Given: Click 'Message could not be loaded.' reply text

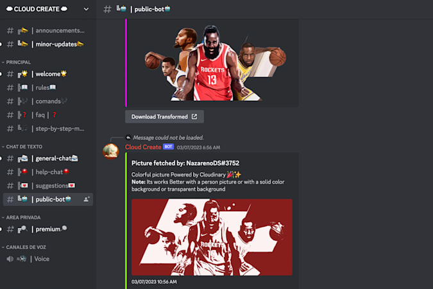Looking at the screenshot, I should [169, 137].
